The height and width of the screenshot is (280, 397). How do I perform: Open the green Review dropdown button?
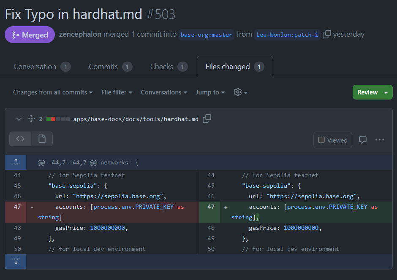373,92
